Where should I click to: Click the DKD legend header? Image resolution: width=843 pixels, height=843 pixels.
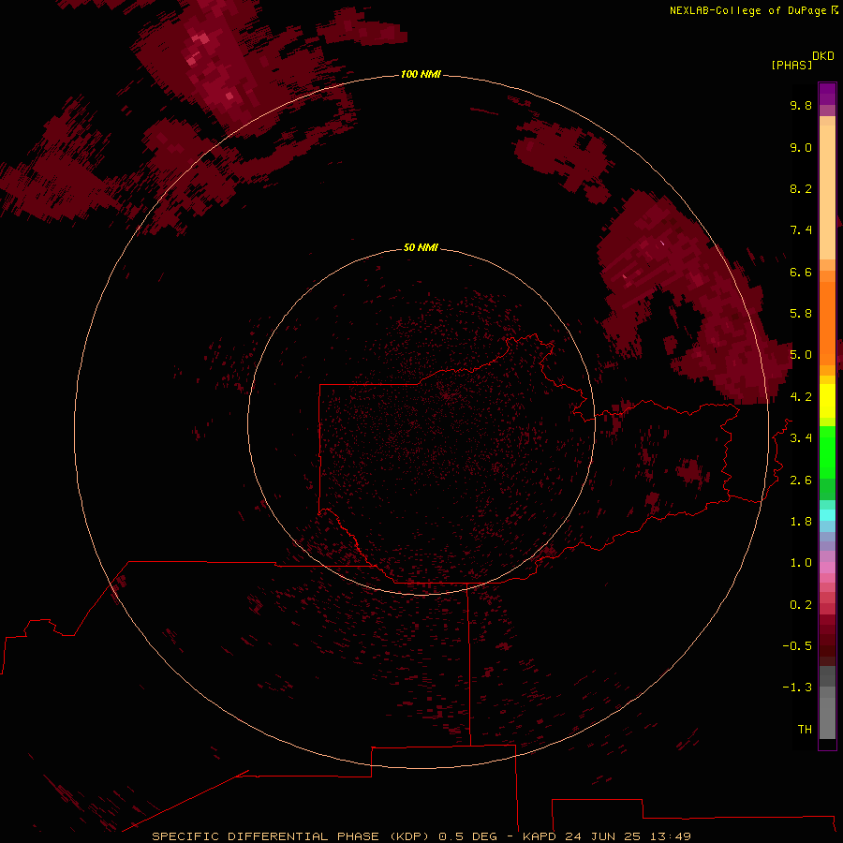(823, 56)
